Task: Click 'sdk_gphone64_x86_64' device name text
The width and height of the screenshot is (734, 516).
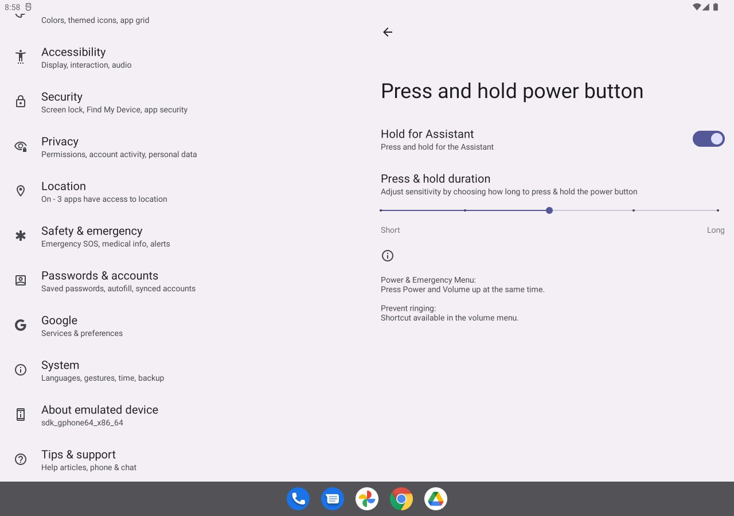Action: pyautogui.click(x=82, y=423)
